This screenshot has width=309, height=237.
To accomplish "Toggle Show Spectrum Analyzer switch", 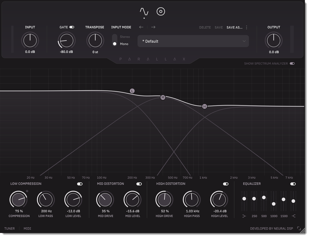I will pyautogui.click(x=292, y=63).
